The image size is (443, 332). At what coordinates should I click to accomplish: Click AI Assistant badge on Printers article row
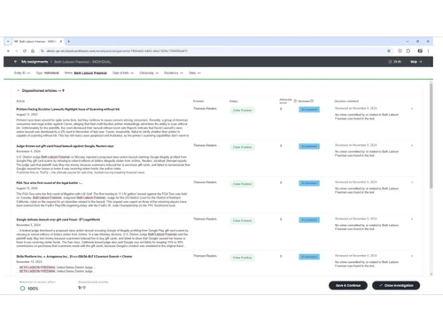point(309,110)
